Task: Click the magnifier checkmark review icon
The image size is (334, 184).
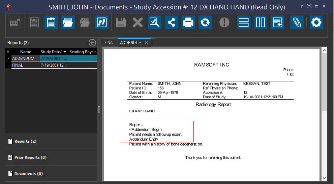Action: pyautogui.click(x=155, y=23)
